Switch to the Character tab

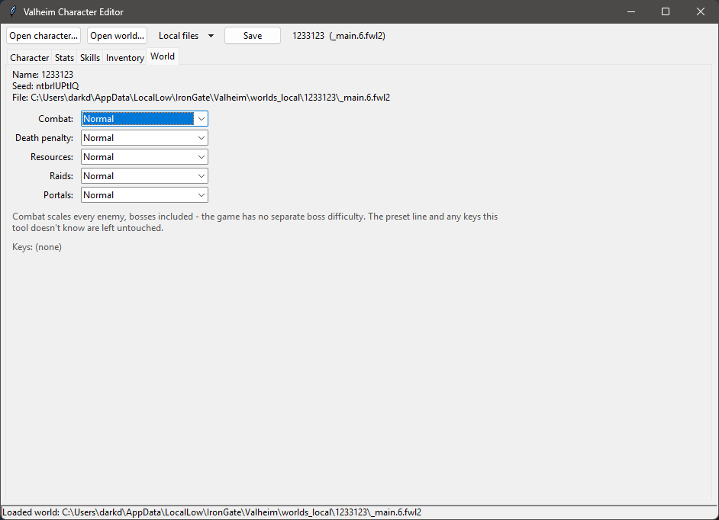29,58
